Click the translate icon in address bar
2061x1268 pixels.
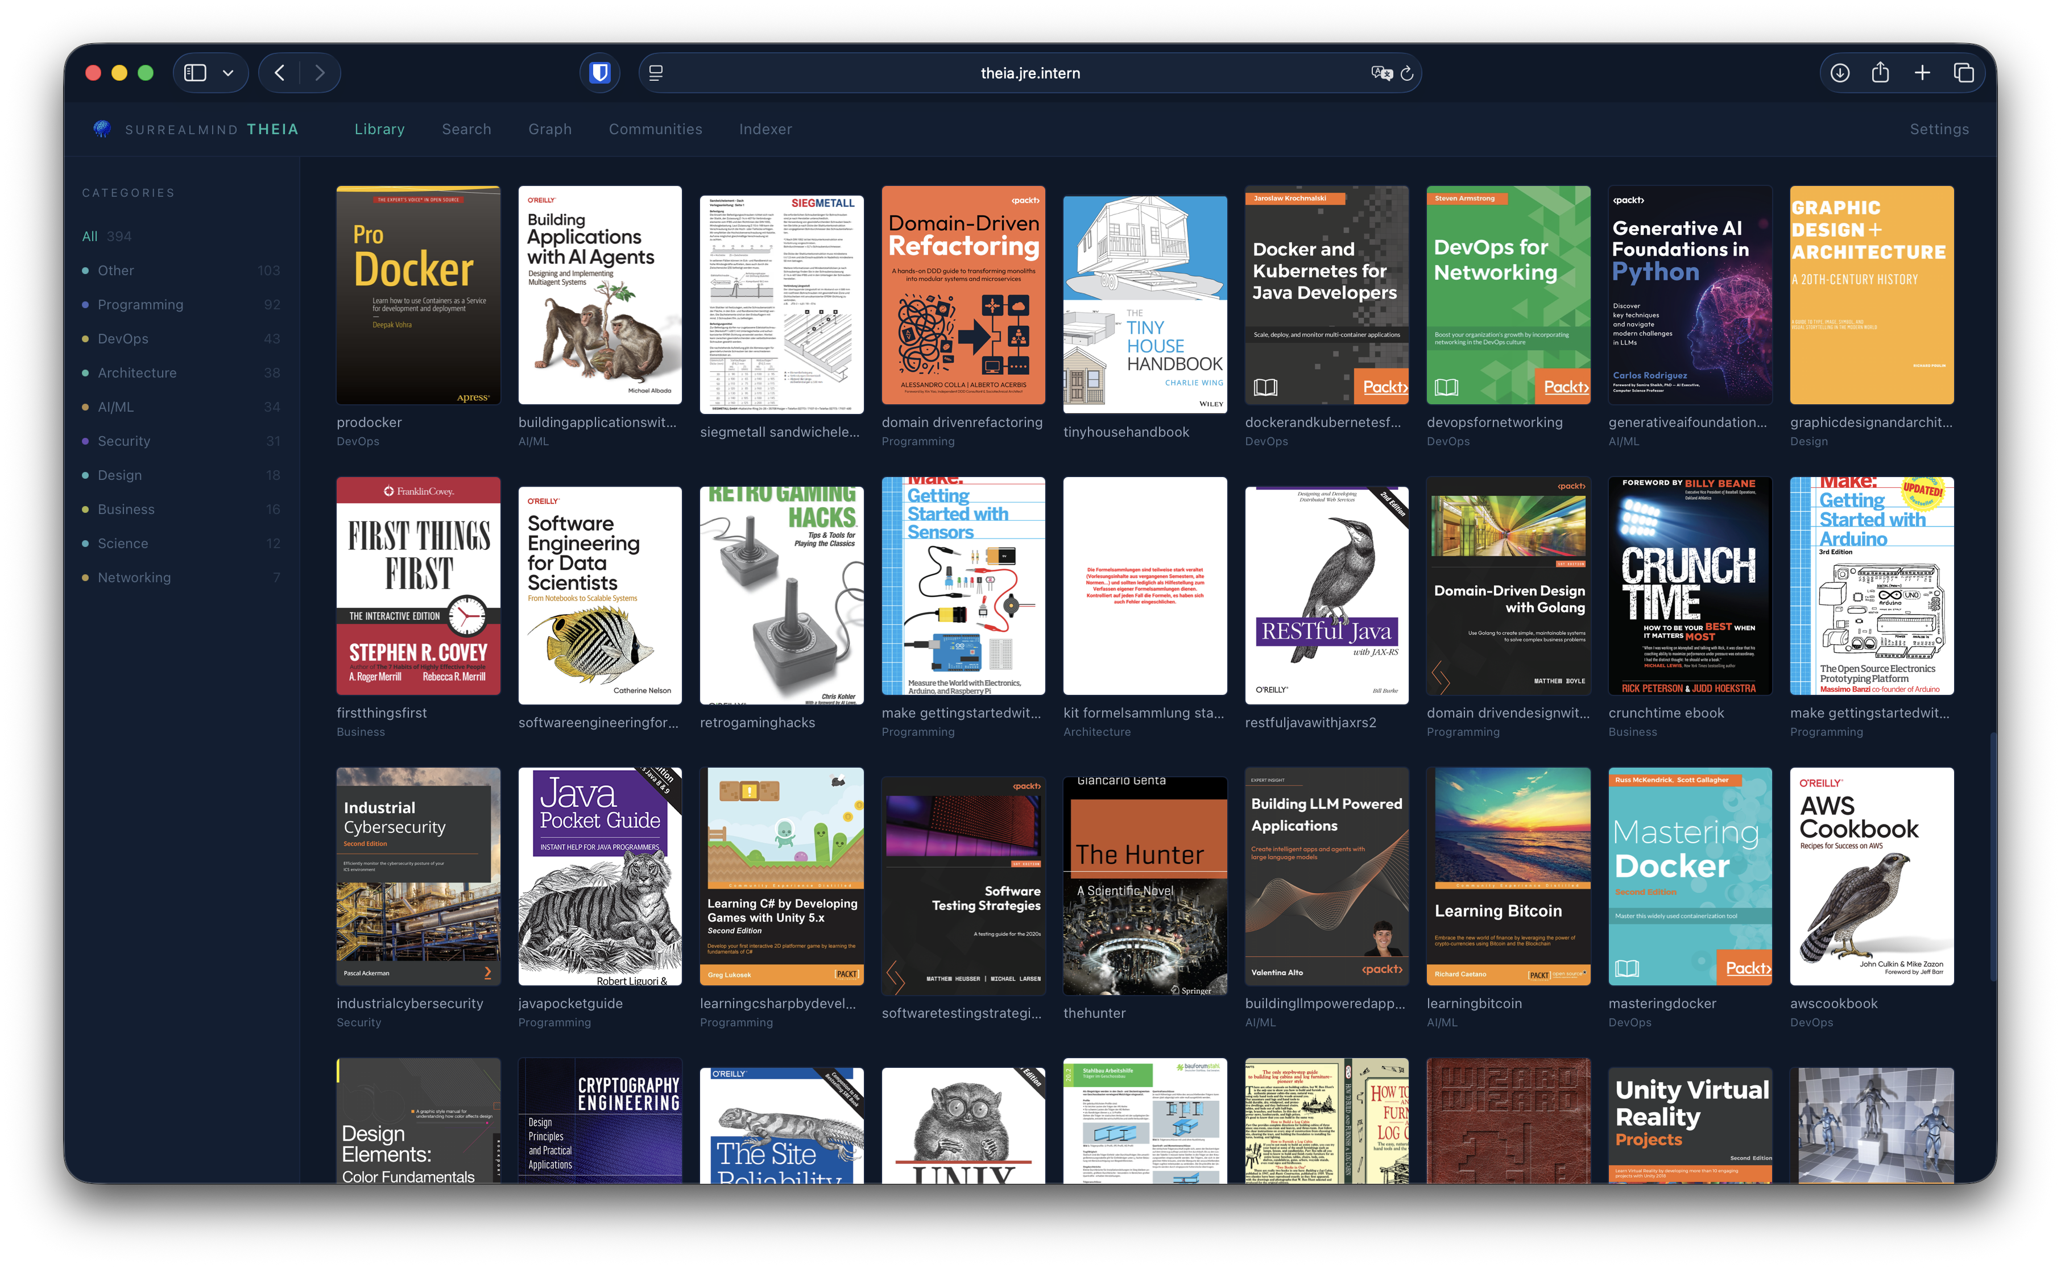click(x=1381, y=73)
